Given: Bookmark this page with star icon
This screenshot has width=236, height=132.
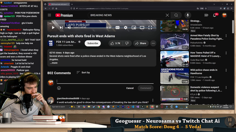Looking at the screenshot, I should click(206, 8).
